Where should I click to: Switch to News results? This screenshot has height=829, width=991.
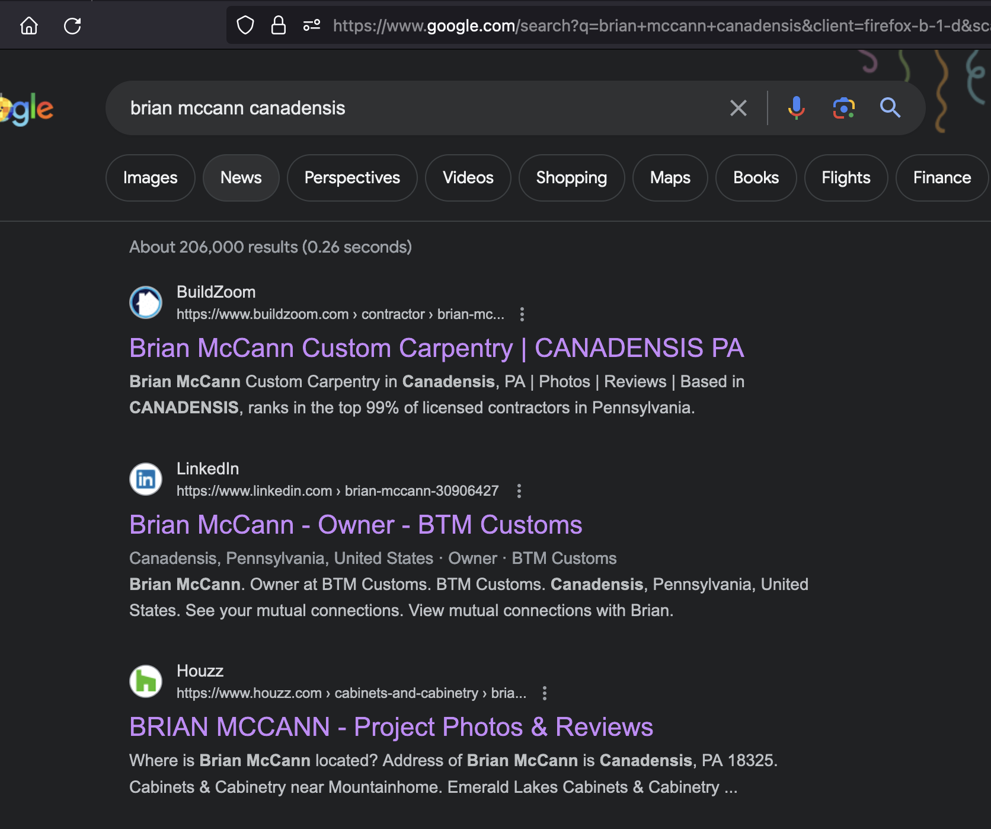pyautogui.click(x=241, y=178)
